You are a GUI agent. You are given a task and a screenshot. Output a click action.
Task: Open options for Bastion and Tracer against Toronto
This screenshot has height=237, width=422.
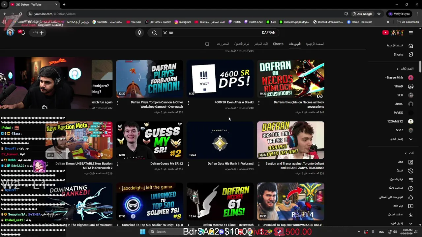pyautogui.click(x=259, y=164)
